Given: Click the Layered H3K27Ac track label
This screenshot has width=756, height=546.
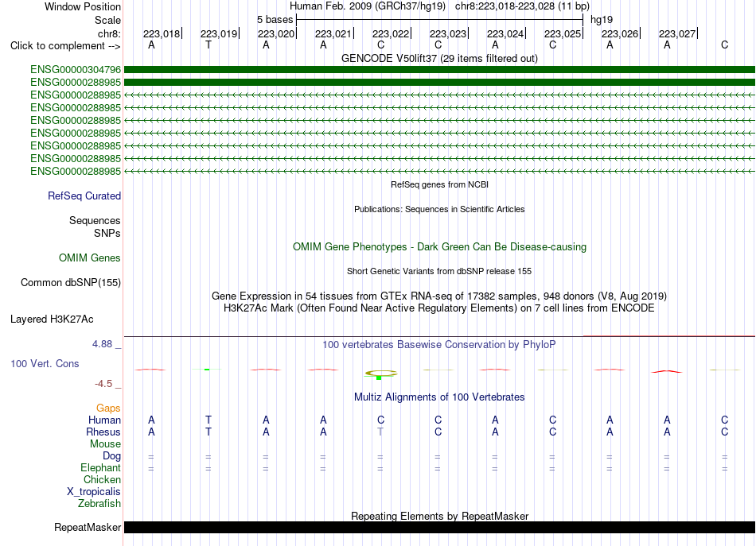Looking at the screenshot, I should (x=52, y=319).
